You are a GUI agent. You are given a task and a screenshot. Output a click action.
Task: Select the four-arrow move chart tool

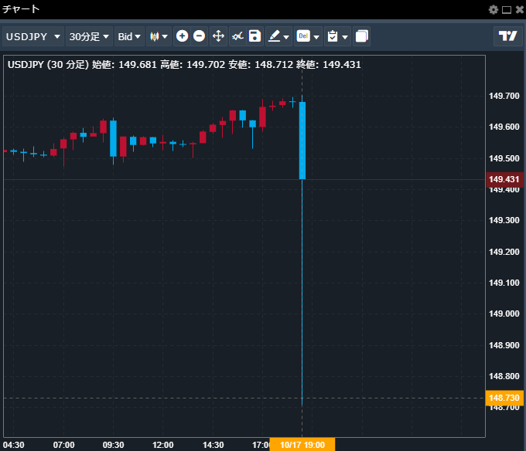(218, 36)
